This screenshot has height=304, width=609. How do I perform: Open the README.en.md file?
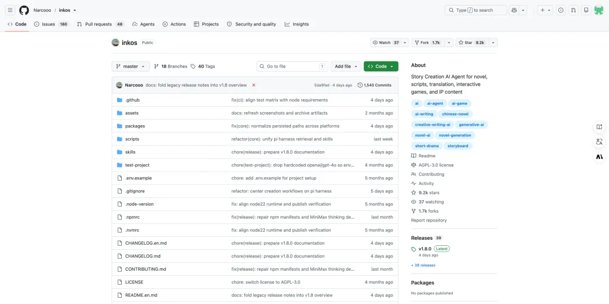tap(141, 295)
